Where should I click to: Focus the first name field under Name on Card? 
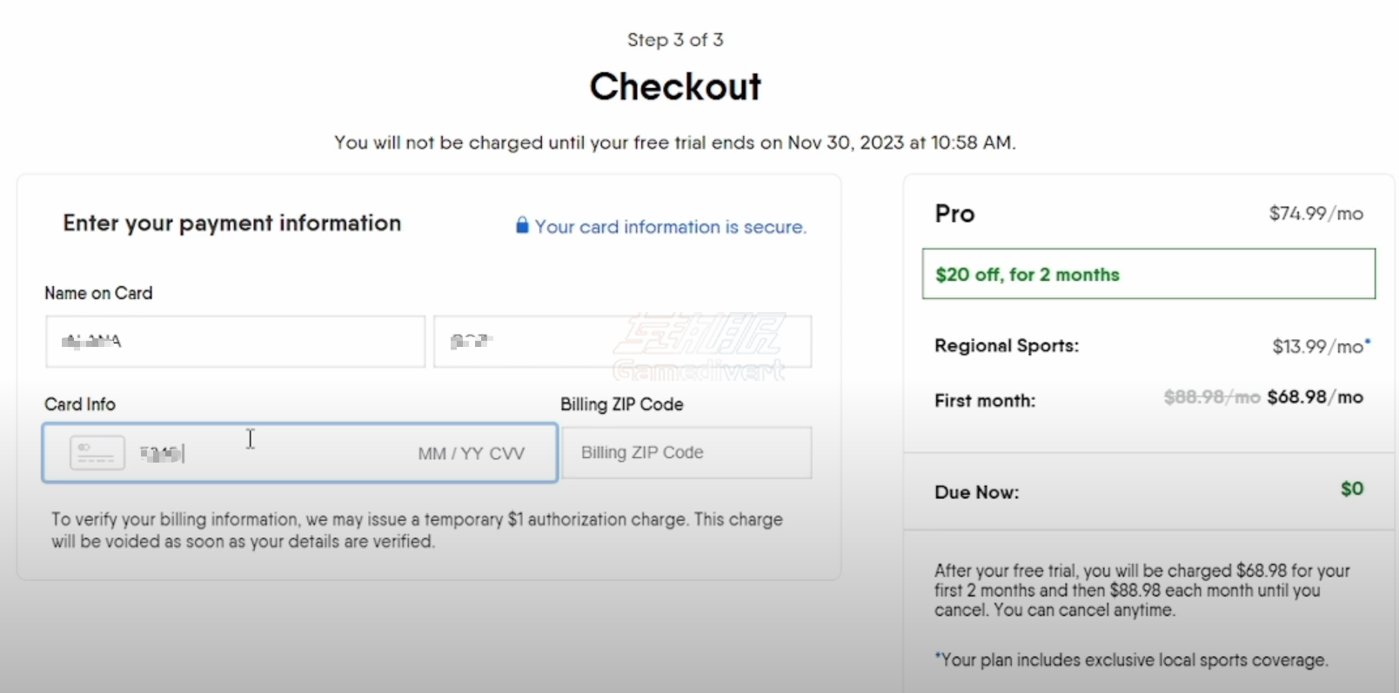235,342
